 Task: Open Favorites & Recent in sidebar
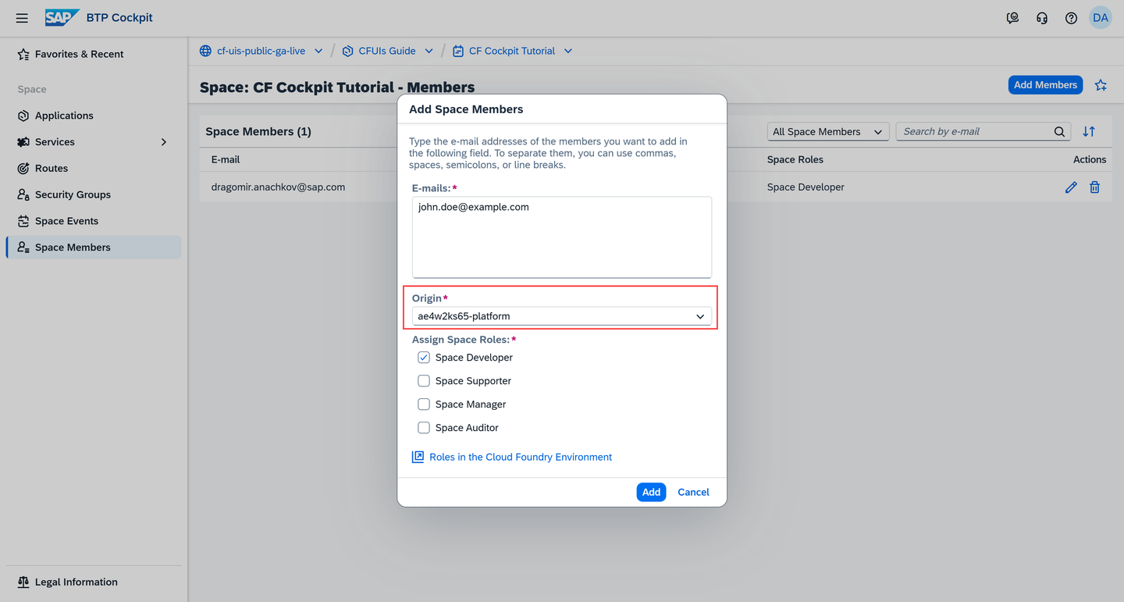tap(94, 54)
